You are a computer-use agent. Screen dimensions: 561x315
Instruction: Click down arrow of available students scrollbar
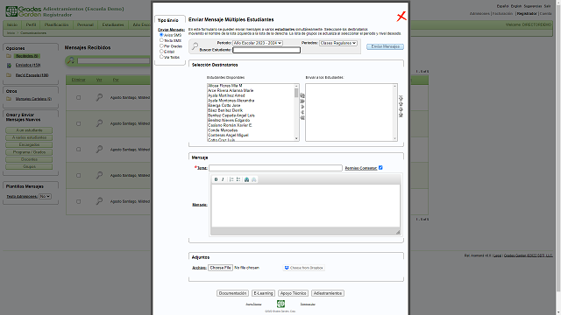pyautogui.click(x=296, y=138)
